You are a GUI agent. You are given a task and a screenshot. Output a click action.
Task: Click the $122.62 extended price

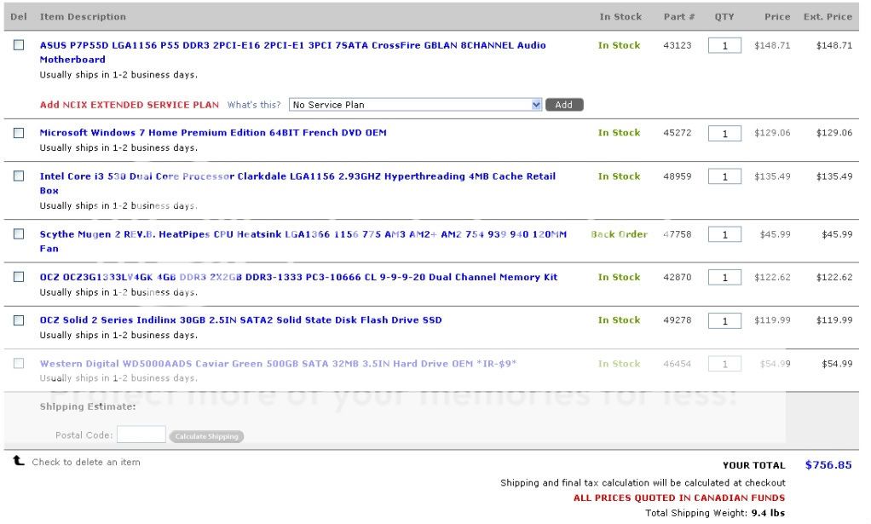(x=834, y=277)
